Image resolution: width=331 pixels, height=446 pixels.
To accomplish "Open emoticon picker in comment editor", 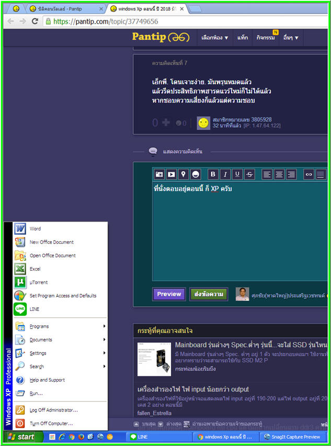I will click(196, 174).
